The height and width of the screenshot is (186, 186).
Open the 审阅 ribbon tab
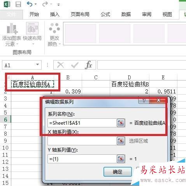pyautogui.click(x=147, y=14)
